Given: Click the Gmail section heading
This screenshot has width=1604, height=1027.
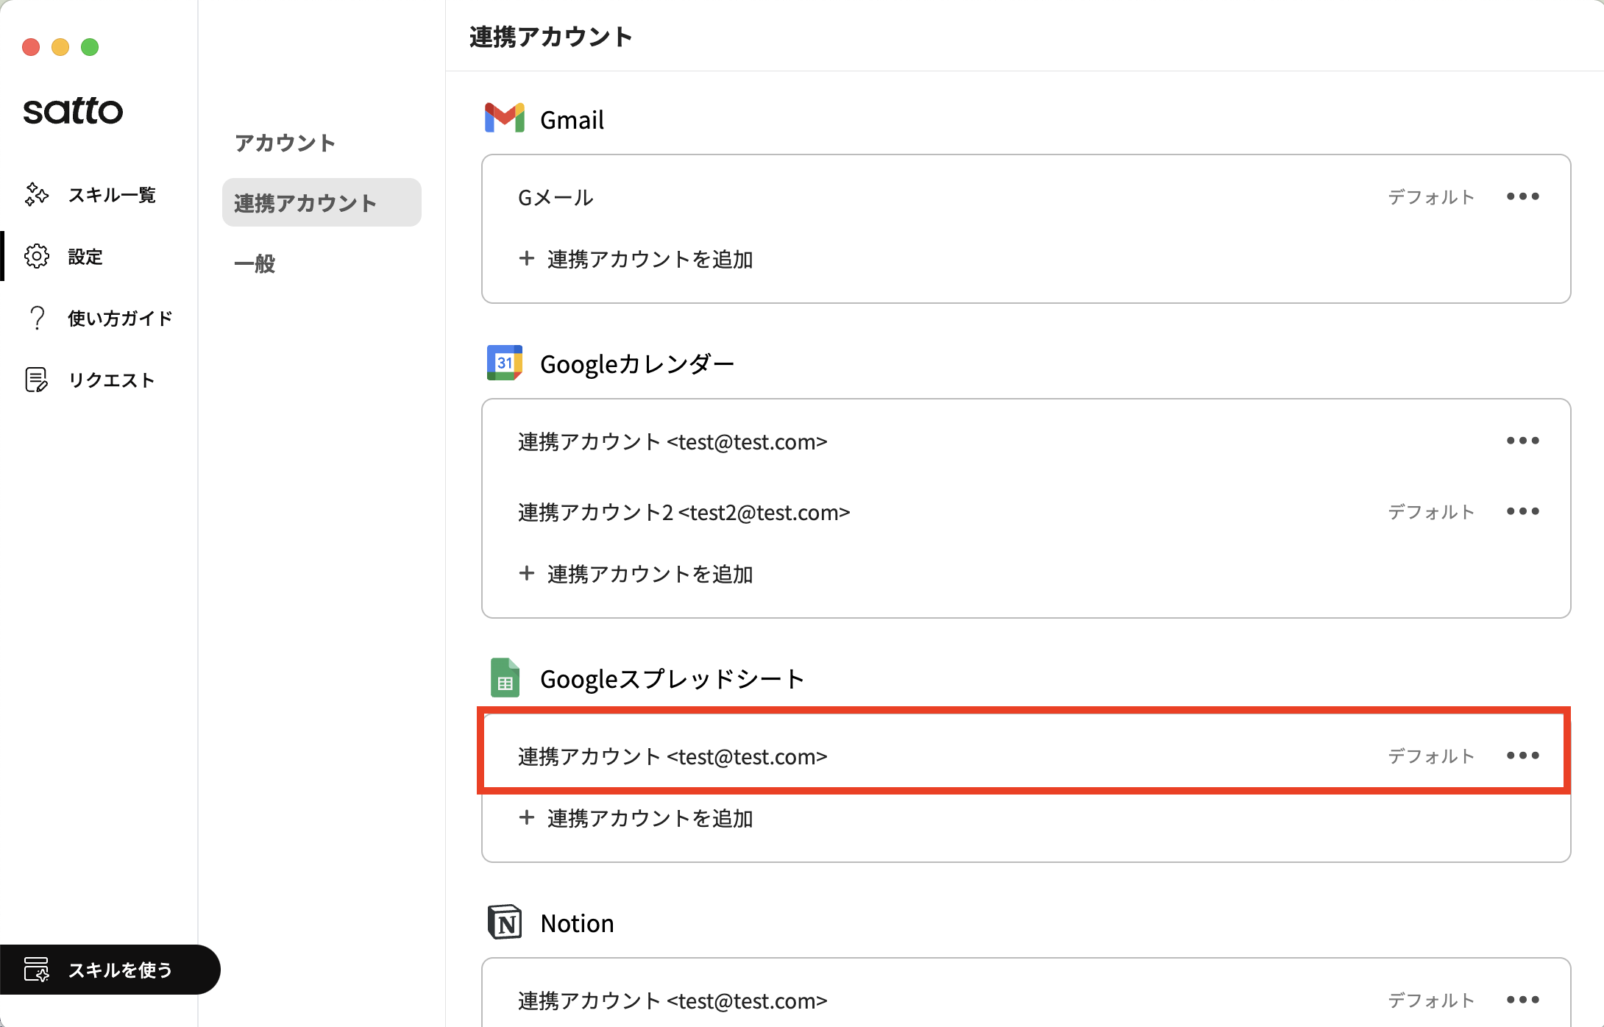Looking at the screenshot, I should click(x=572, y=119).
